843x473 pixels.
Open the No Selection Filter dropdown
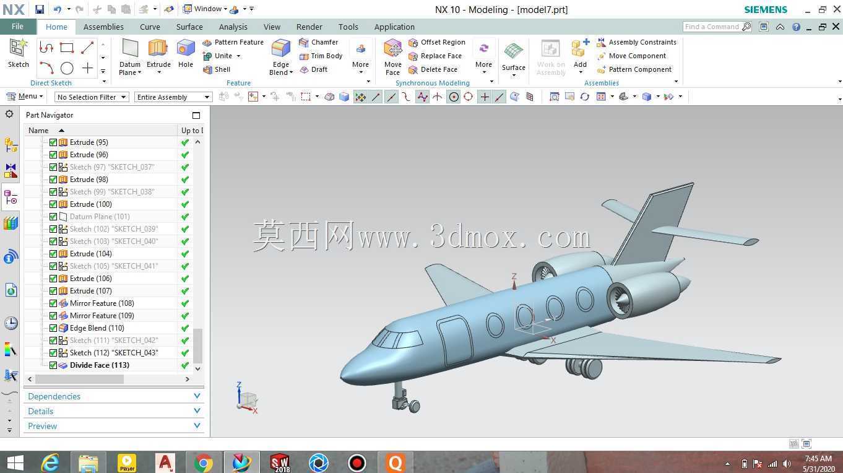92,97
